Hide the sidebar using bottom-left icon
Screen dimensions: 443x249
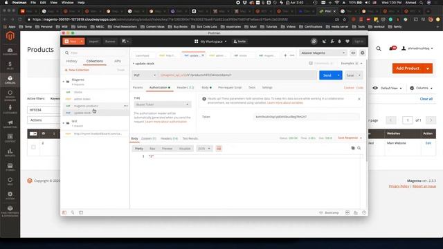[x=64, y=212]
